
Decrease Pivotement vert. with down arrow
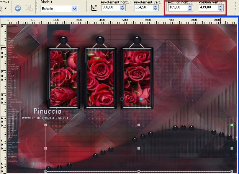click(x=156, y=9)
